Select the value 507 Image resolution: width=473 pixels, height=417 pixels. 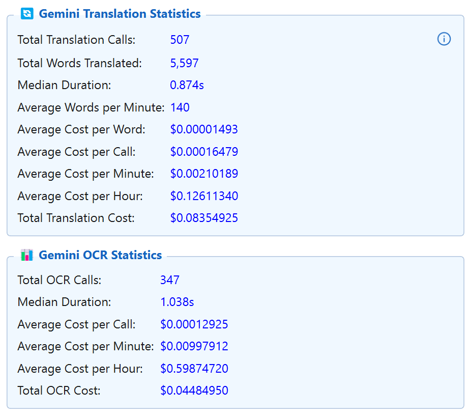pos(180,40)
